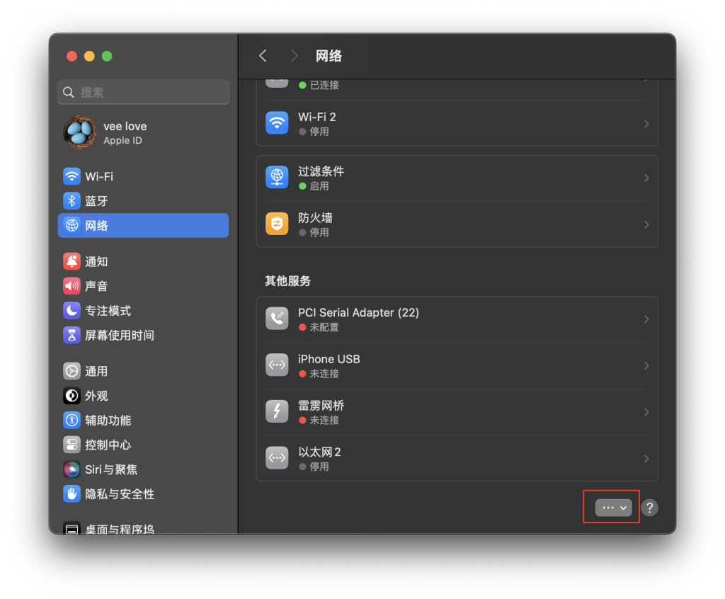Open the ••• actions dropdown button

(610, 507)
